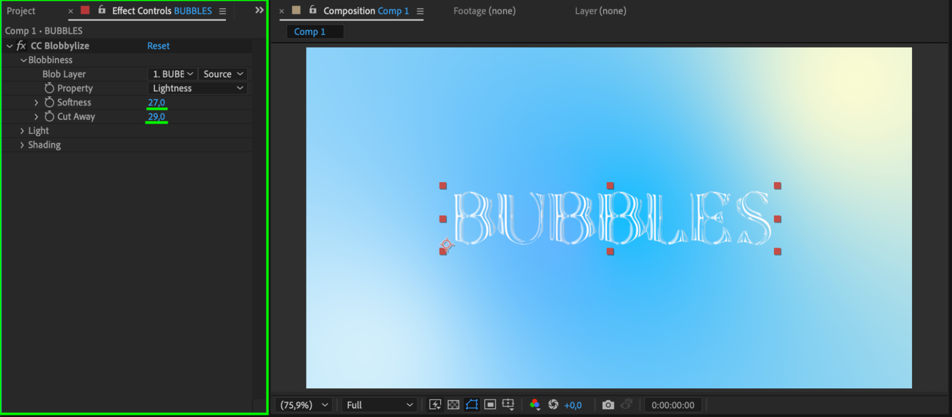Toggle mask and shape path visibility

pyautogui.click(x=471, y=405)
